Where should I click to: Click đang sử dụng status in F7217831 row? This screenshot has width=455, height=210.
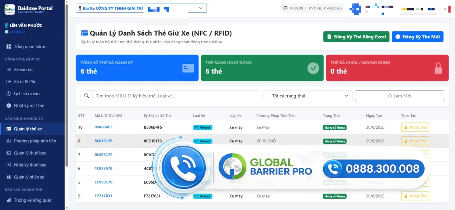pyautogui.click(x=335, y=196)
